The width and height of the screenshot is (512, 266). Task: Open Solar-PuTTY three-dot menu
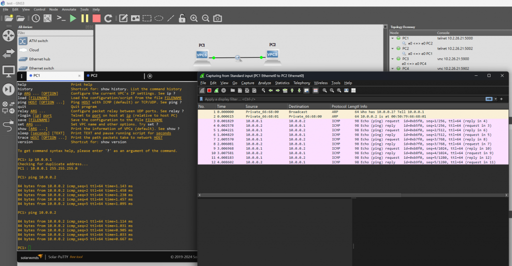click(21, 76)
